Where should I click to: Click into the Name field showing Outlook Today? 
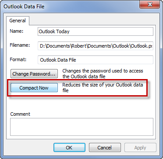click(x=96, y=31)
